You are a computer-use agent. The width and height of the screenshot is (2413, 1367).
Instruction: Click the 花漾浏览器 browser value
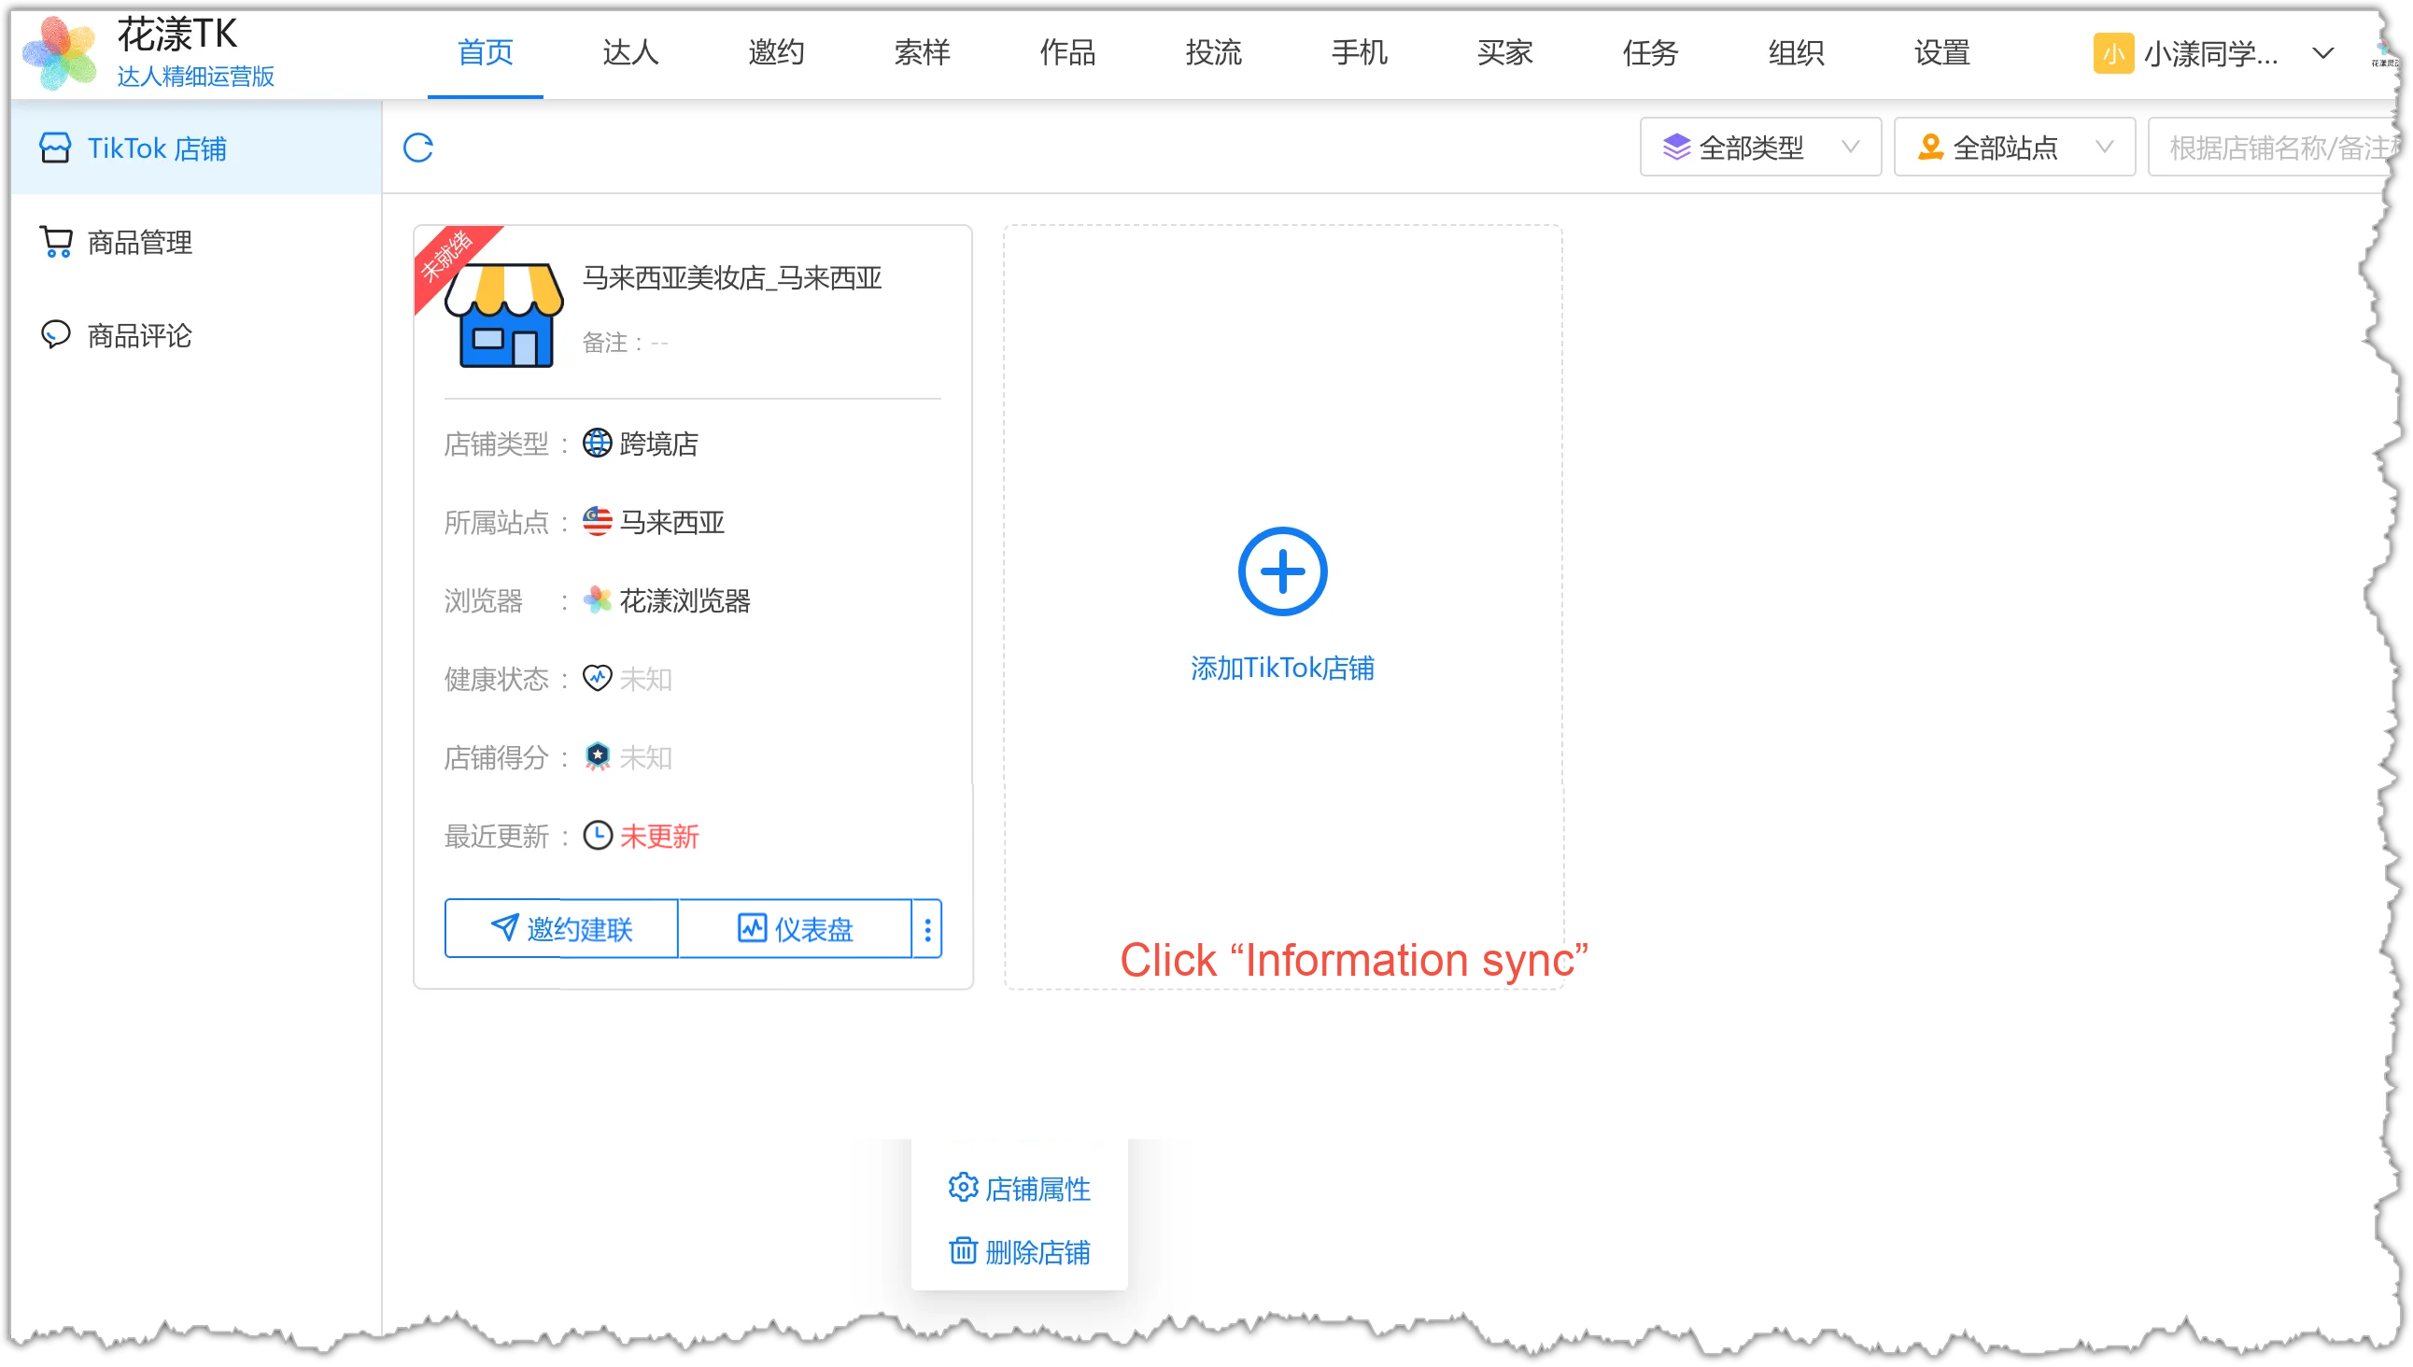click(x=685, y=601)
